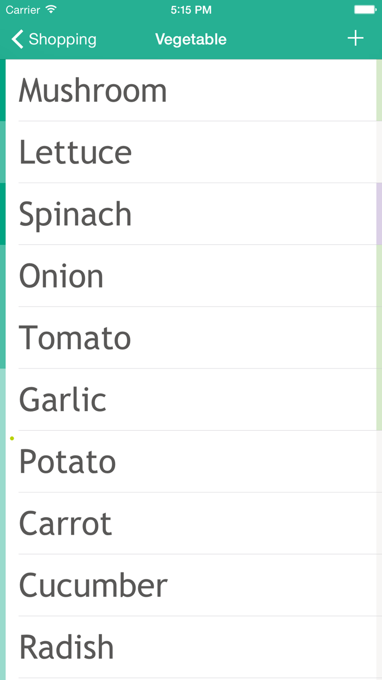
Task: Tap the Spinach entry
Action: (x=75, y=214)
